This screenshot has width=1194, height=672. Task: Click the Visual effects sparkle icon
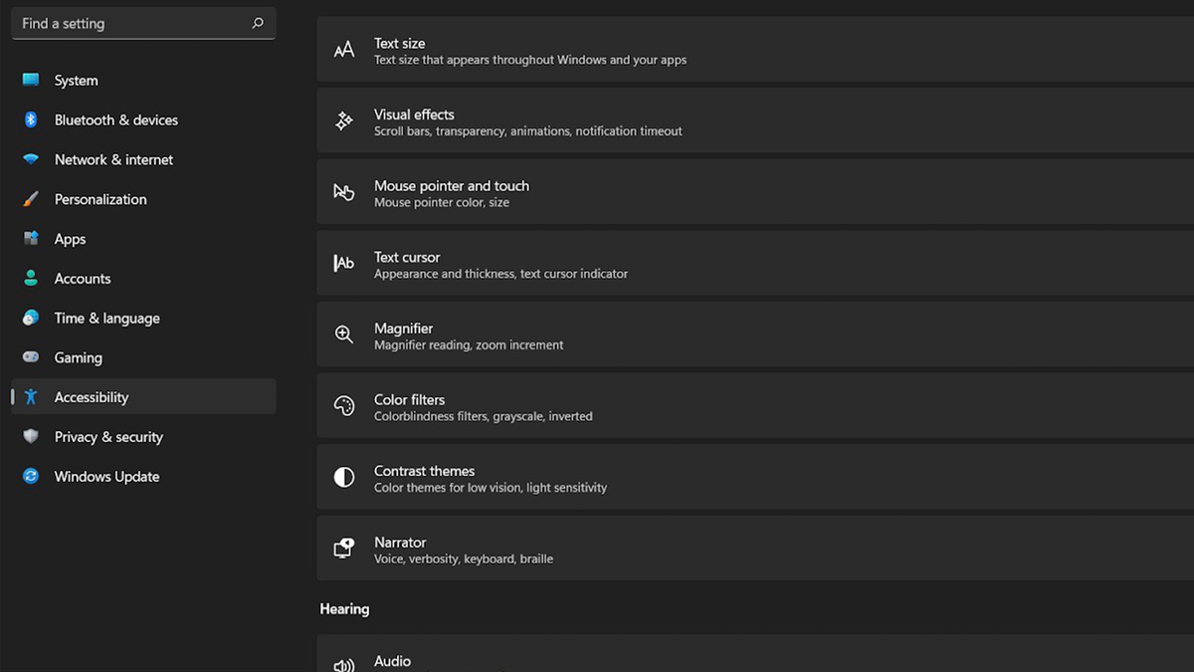point(343,120)
